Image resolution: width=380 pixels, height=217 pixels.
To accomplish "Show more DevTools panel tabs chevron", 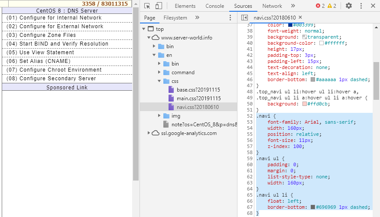I will coord(293,6).
